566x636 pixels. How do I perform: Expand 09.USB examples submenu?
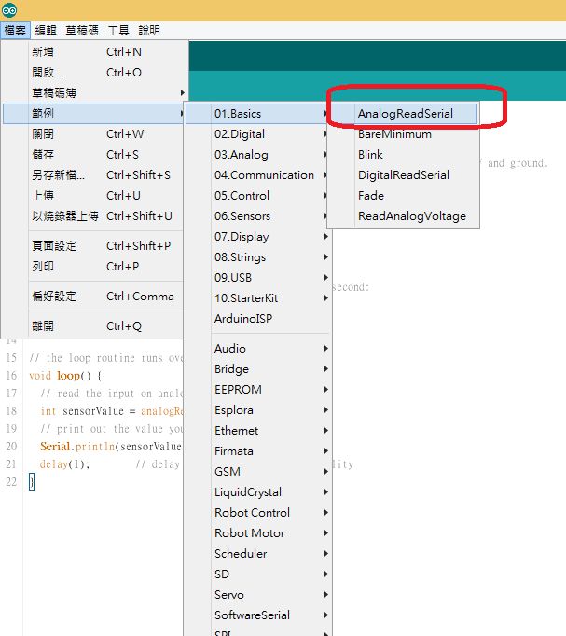tap(258, 278)
